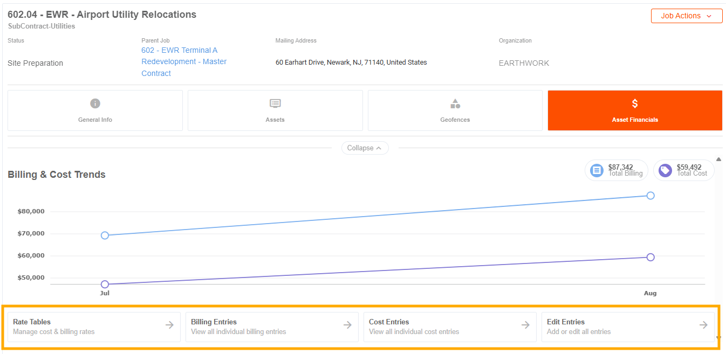Open Rate Tables to manage rates
The image size is (726, 354).
[94, 327]
